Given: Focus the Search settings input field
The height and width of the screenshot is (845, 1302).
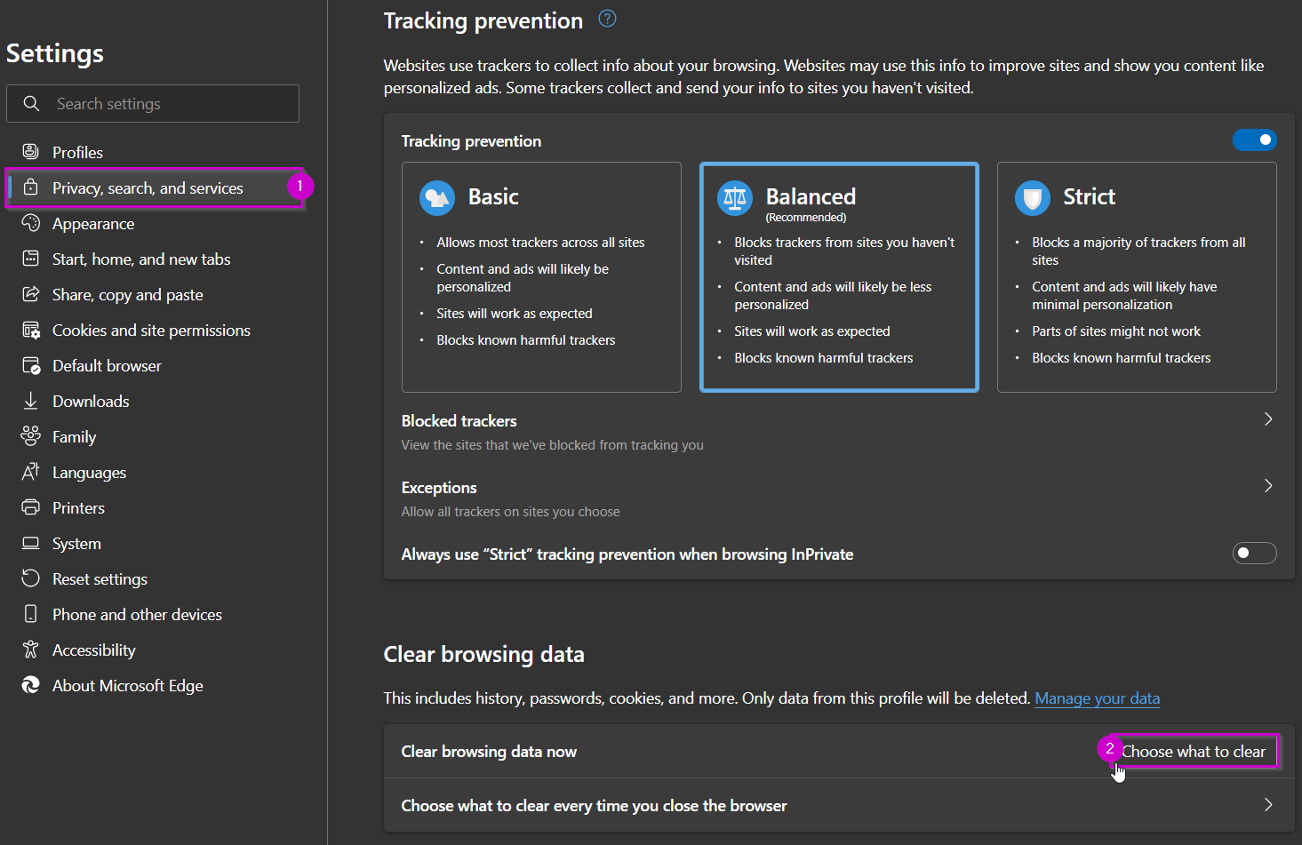Looking at the screenshot, I should 153,104.
